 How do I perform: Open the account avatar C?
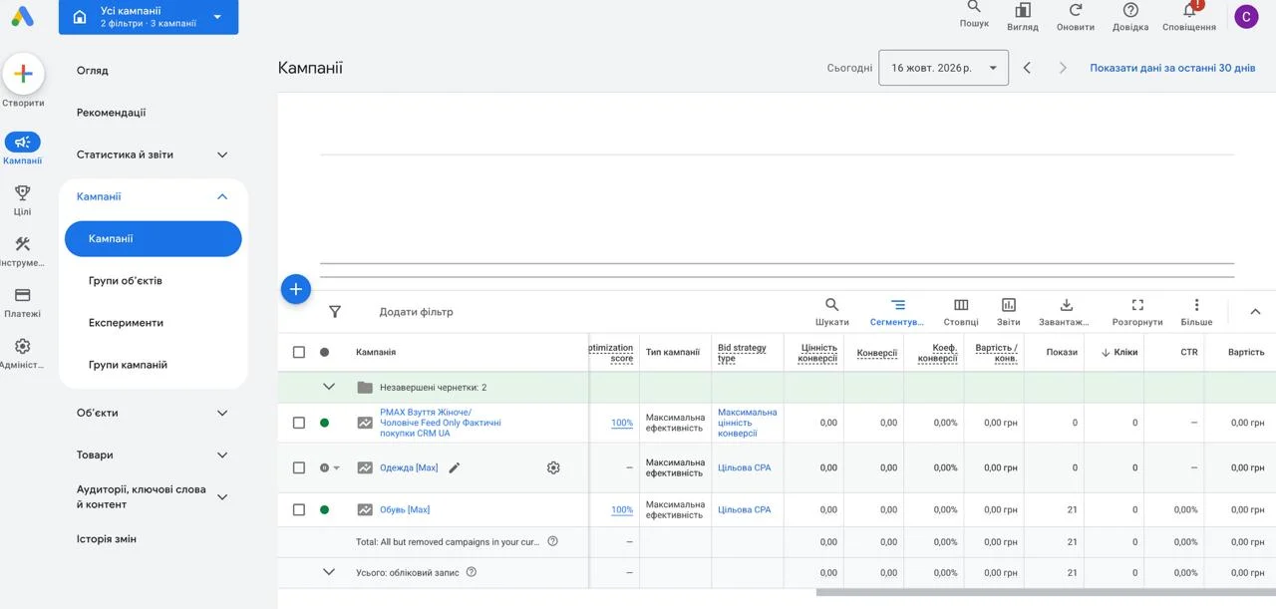coord(1246,16)
